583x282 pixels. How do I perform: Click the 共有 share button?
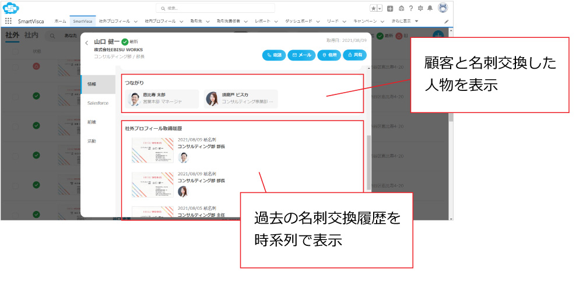point(354,55)
